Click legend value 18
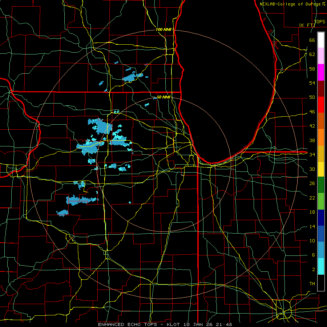The height and width of the screenshot is (327, 327). pyautogui.click(x=312, y=212)
